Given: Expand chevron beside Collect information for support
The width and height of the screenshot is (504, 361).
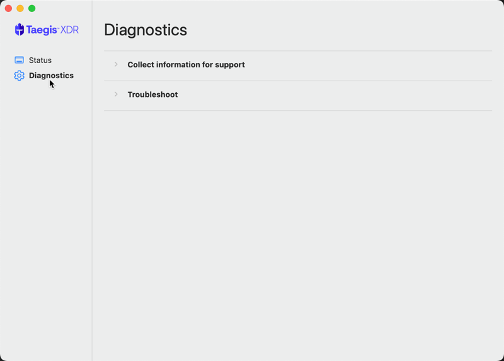Looking at the screenshot, I should [x=116, y=64].
